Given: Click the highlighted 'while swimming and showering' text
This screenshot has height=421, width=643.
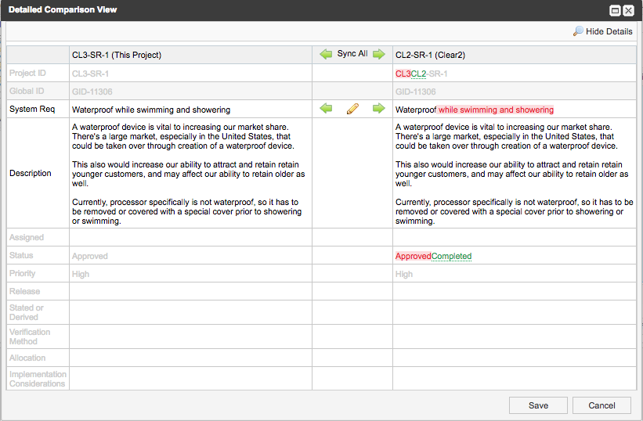Looking at the screenshot, I should tap(496, 110).
